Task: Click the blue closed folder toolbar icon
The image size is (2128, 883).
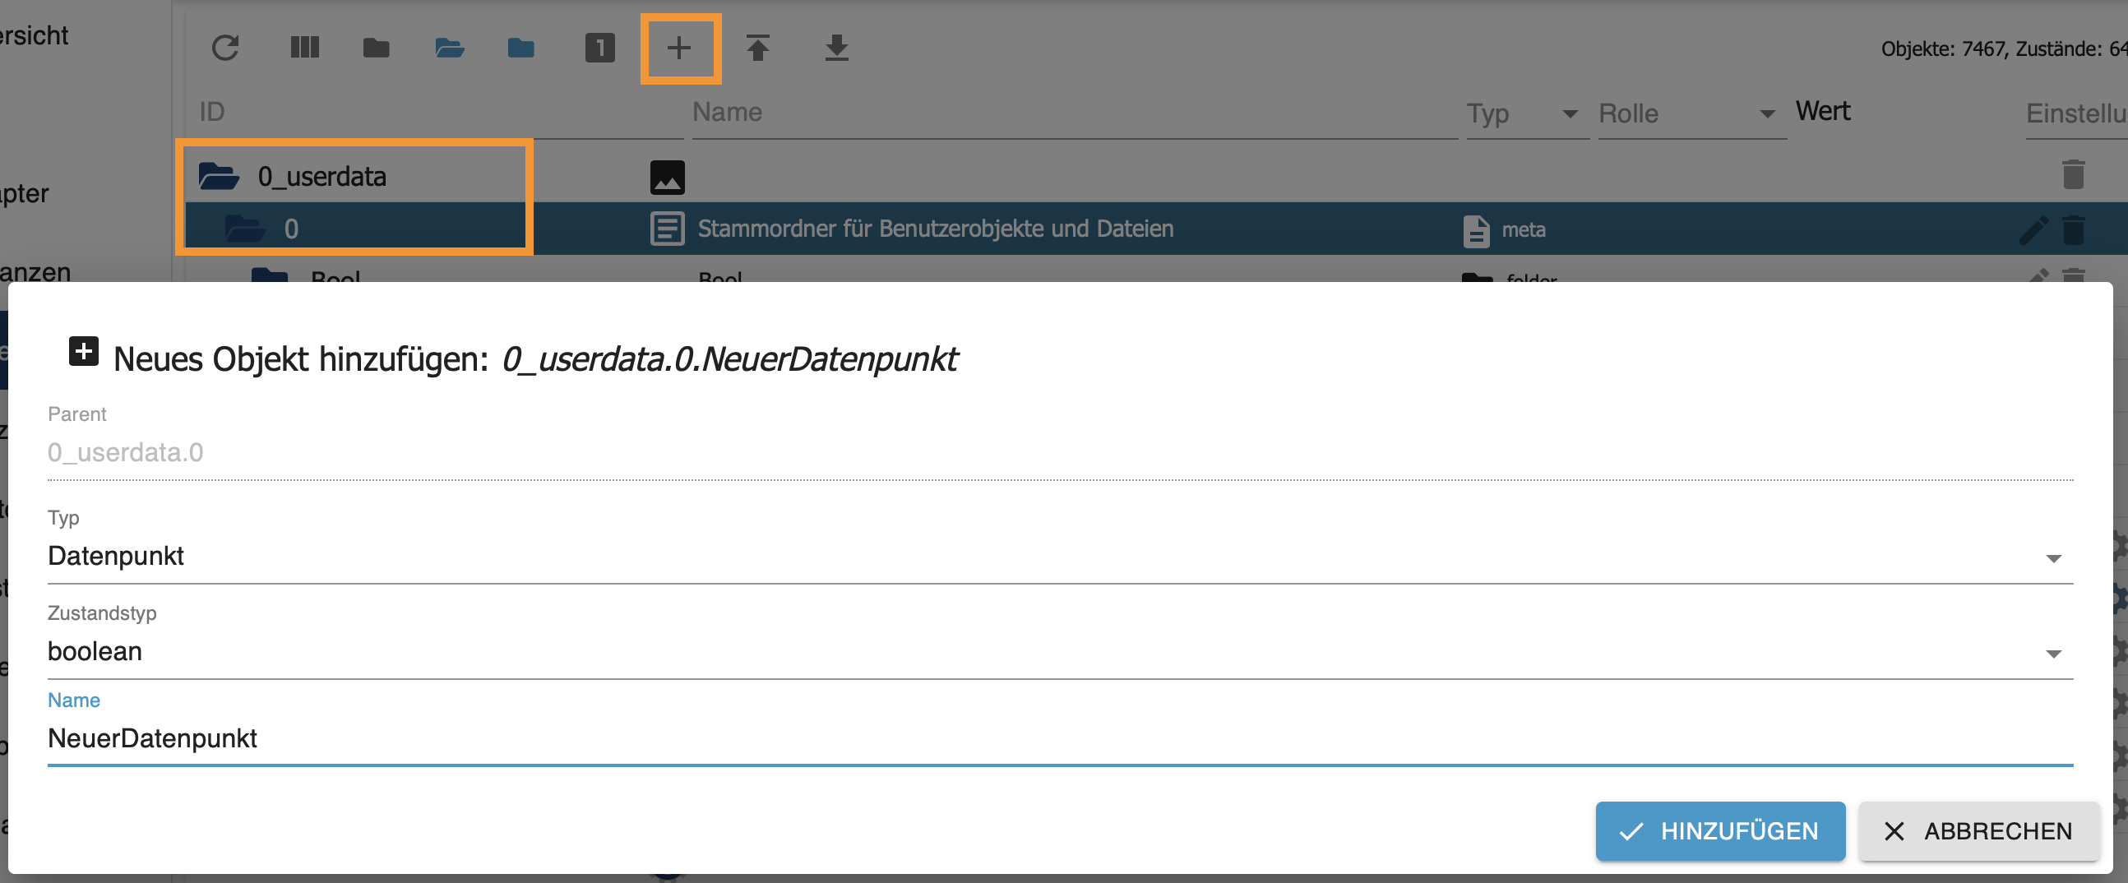Action: click(520, 48)
